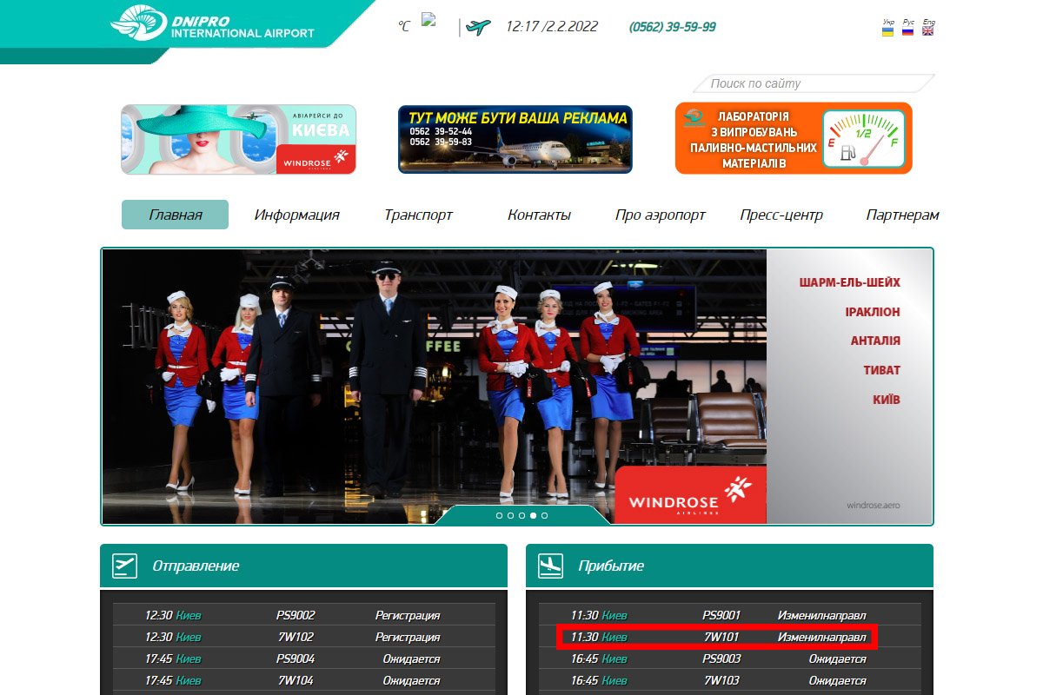The width and height of the screenshot is (1043, 695).
Task: Select the Russian flag language icon
Action: click(x=907, y=30)
